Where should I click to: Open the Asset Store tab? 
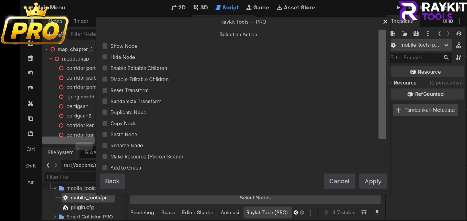(296, 8)
